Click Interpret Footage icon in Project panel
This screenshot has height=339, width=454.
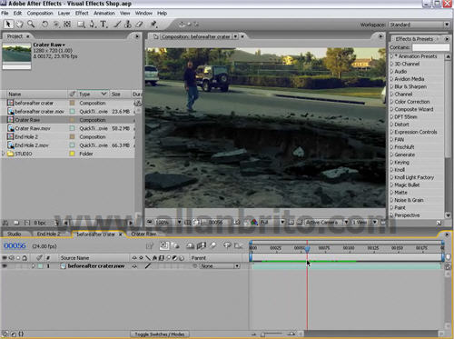coord(5,223)
